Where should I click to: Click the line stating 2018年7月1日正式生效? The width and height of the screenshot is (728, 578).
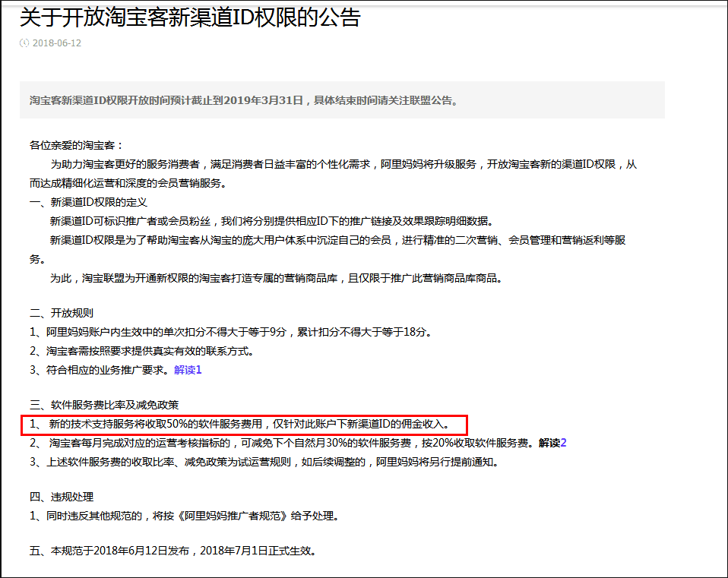click(173, 551)
